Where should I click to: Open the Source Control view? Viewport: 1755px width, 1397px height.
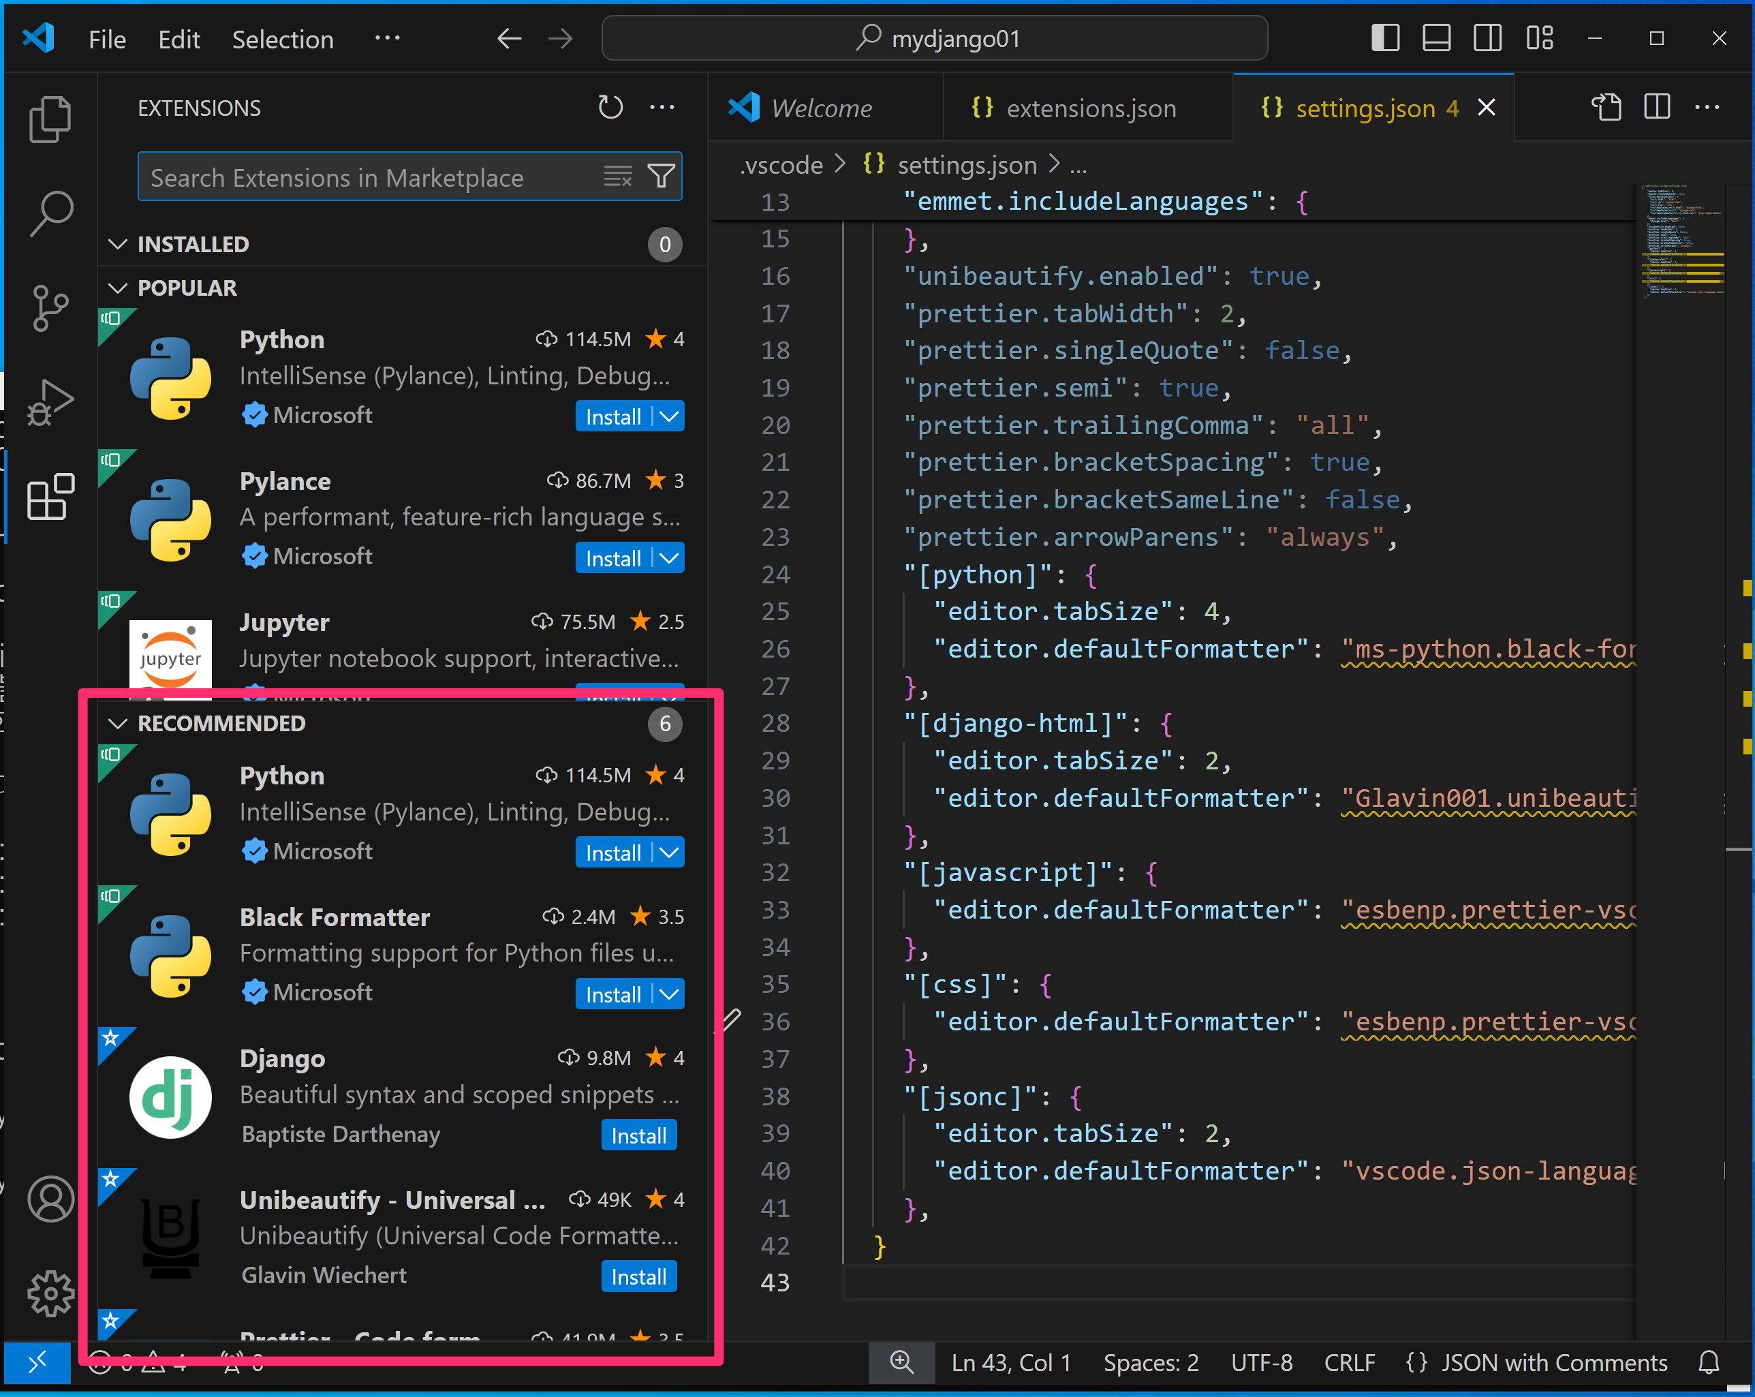[x=50, y=308]
